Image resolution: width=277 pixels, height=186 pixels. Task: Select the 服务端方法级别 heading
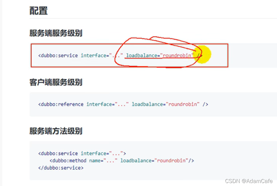(56, 131)
